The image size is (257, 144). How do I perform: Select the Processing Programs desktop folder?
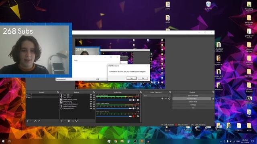249,6
